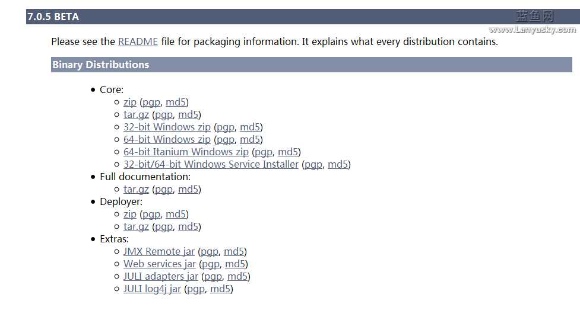Download the Core tar.gz distribution
This screenshot has width=580, height=320.
[136, 115]
